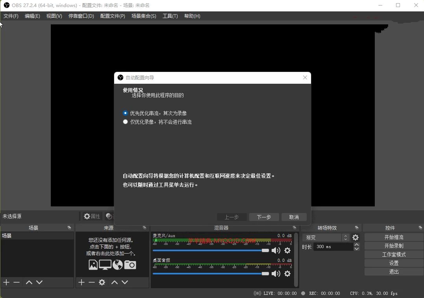The image size is (424, 298).
Task: Add a new scene with the plus icon
Action: click(x=6, y=282)
